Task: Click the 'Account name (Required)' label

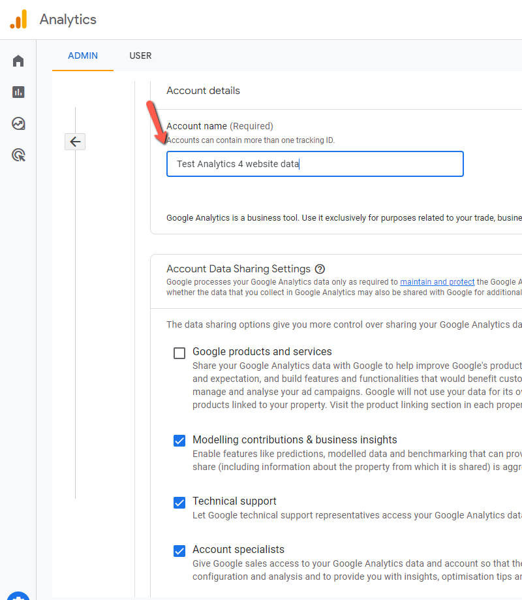Action: [220, 126]
